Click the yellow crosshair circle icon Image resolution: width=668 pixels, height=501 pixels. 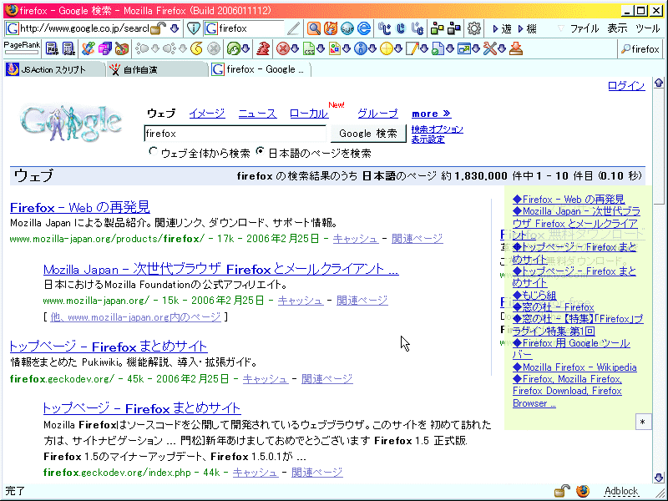(386, 49)
